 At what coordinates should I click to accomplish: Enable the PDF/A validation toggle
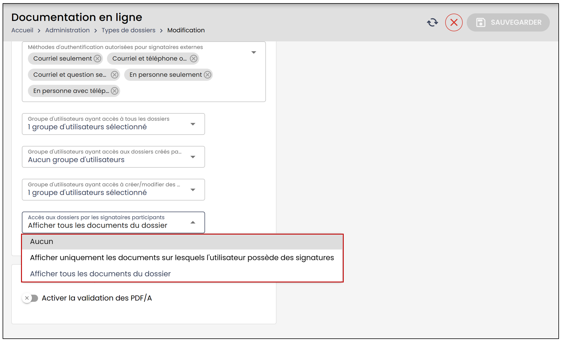[31, 298]
